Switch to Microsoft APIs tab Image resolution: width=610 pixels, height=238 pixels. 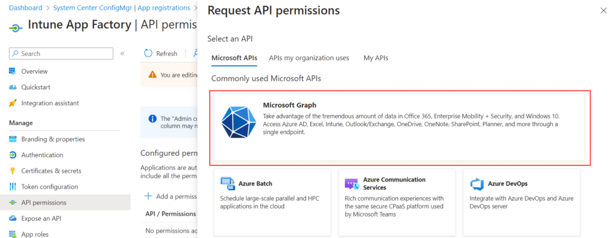click(234, 58)
